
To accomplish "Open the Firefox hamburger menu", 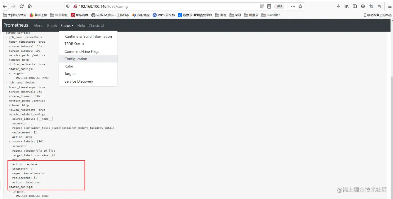I will pyautogui.click(x=390, y=6).
